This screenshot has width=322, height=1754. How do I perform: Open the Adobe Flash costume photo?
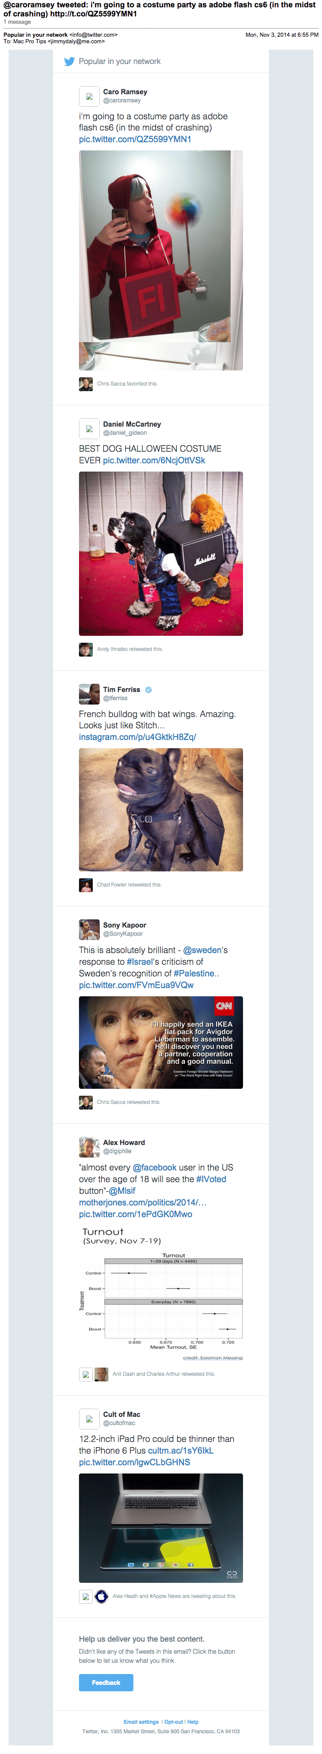click(160, 260)
